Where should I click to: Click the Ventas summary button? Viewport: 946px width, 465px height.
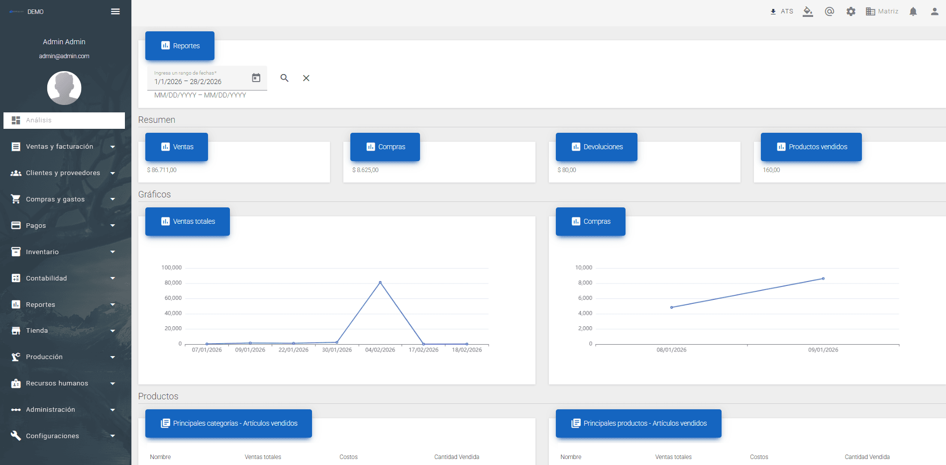(177, 147)
